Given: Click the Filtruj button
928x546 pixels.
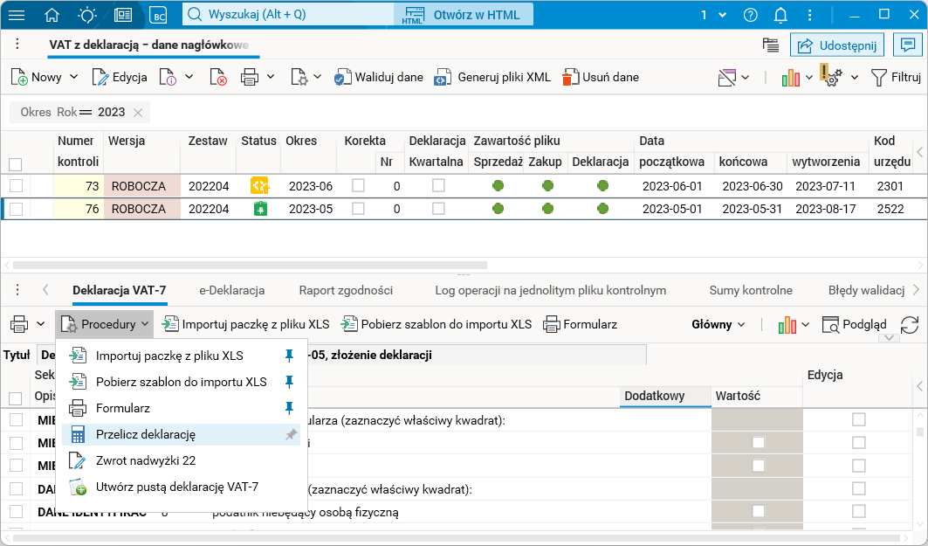Looking at the screenshot, I should pos(896,77).
